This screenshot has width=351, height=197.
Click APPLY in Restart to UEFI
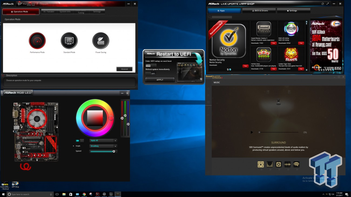tap(160, 80)
